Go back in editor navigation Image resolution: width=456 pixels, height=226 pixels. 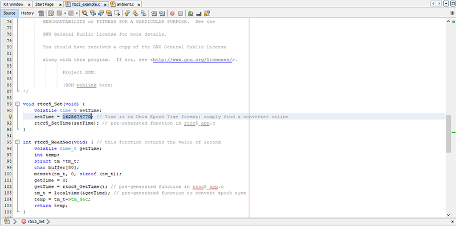(x=59, y=13)
